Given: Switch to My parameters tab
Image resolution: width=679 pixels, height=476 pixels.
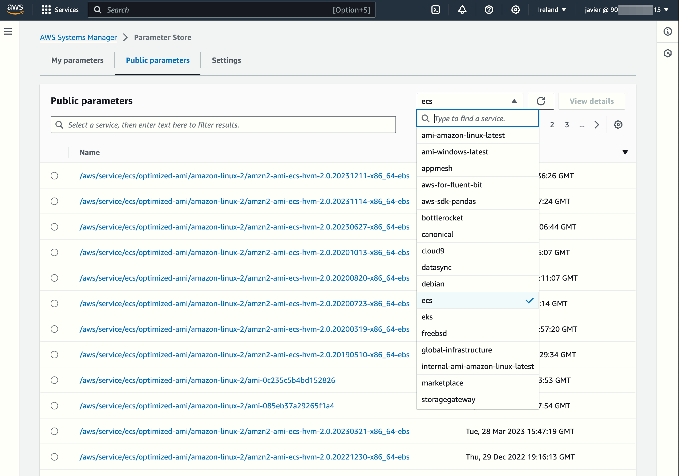Looking at the screenshot, I should coord(77,60).
